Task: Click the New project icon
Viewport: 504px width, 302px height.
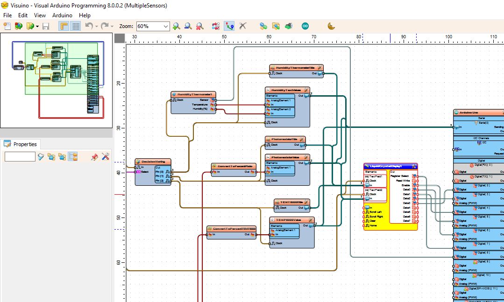Action: 7,27
